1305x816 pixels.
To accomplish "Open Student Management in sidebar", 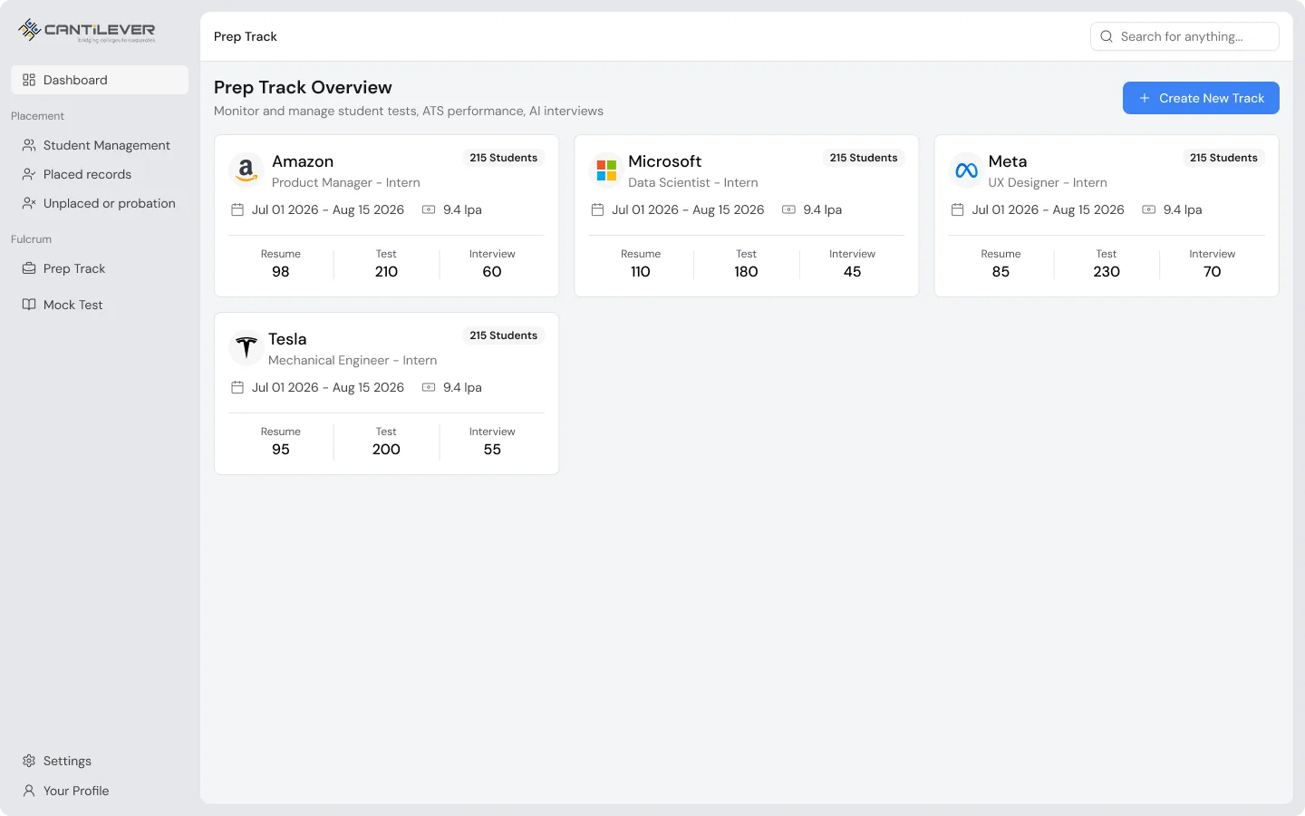I will [100, 145].
